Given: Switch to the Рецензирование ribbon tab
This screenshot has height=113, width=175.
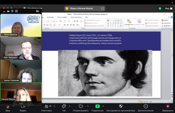Looking at the screenshot, I should pos(76,17).
